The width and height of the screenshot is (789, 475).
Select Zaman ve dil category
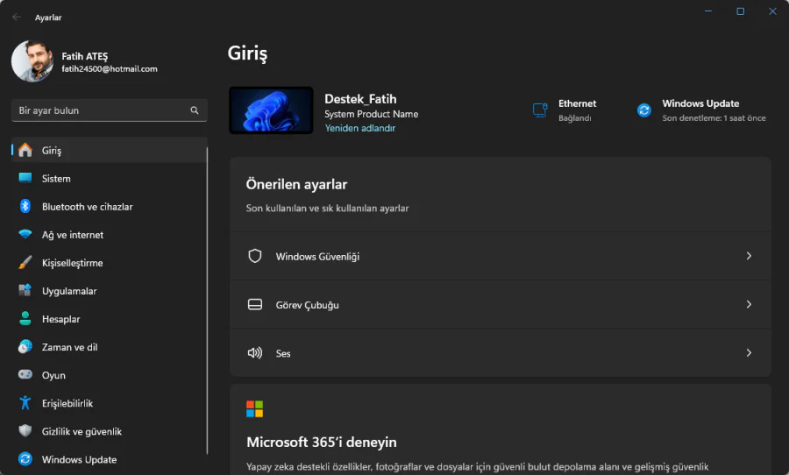coord(110,347)
